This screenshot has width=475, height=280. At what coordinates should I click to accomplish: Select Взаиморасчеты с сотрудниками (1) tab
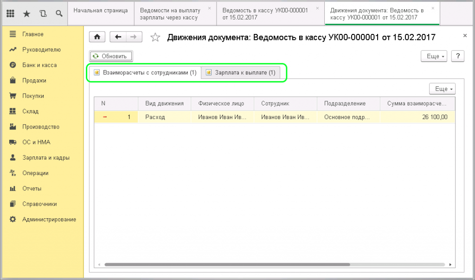point(145,73)
